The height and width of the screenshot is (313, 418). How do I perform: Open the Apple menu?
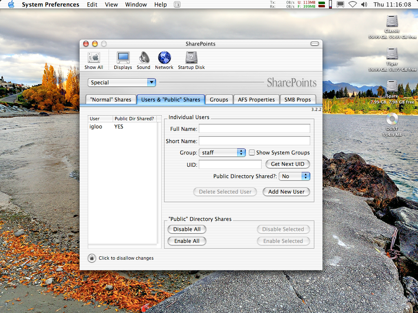tap(11, 4)
